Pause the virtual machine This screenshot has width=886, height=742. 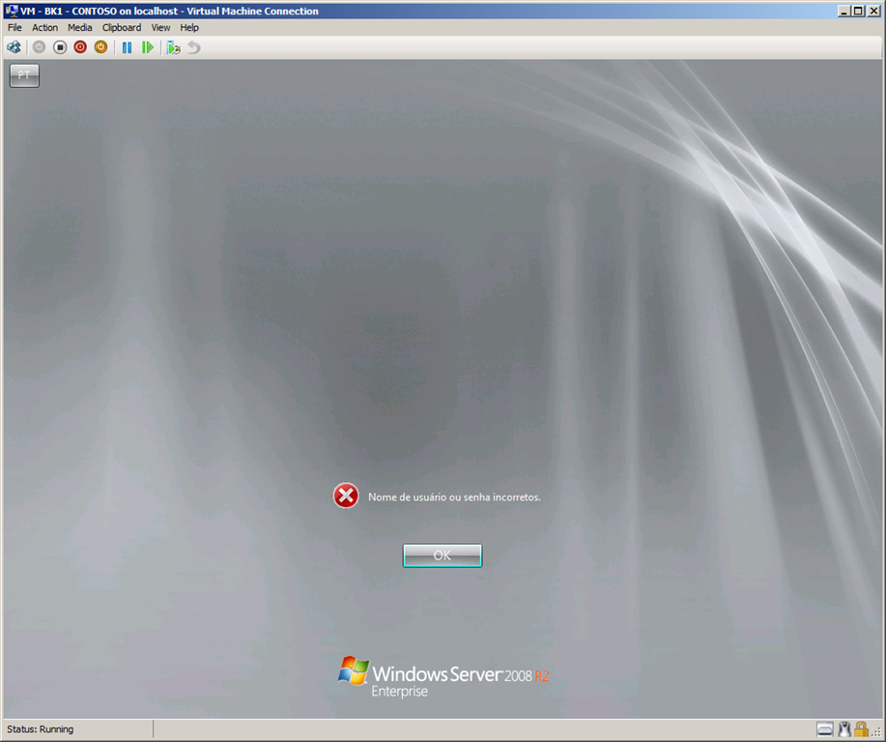(127, 47)
